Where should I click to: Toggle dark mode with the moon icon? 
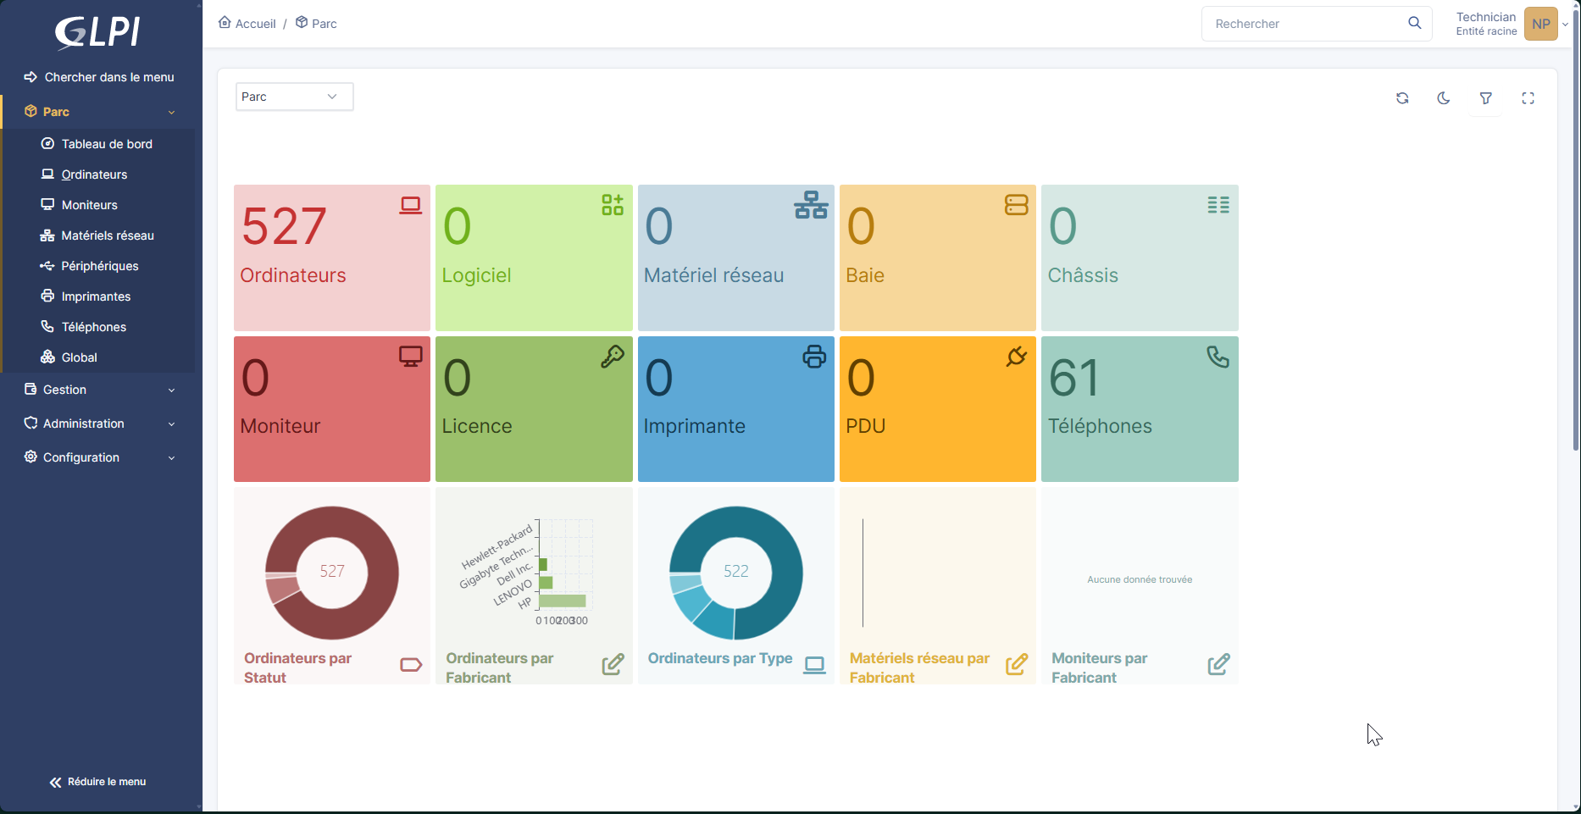click(1444, 98)
